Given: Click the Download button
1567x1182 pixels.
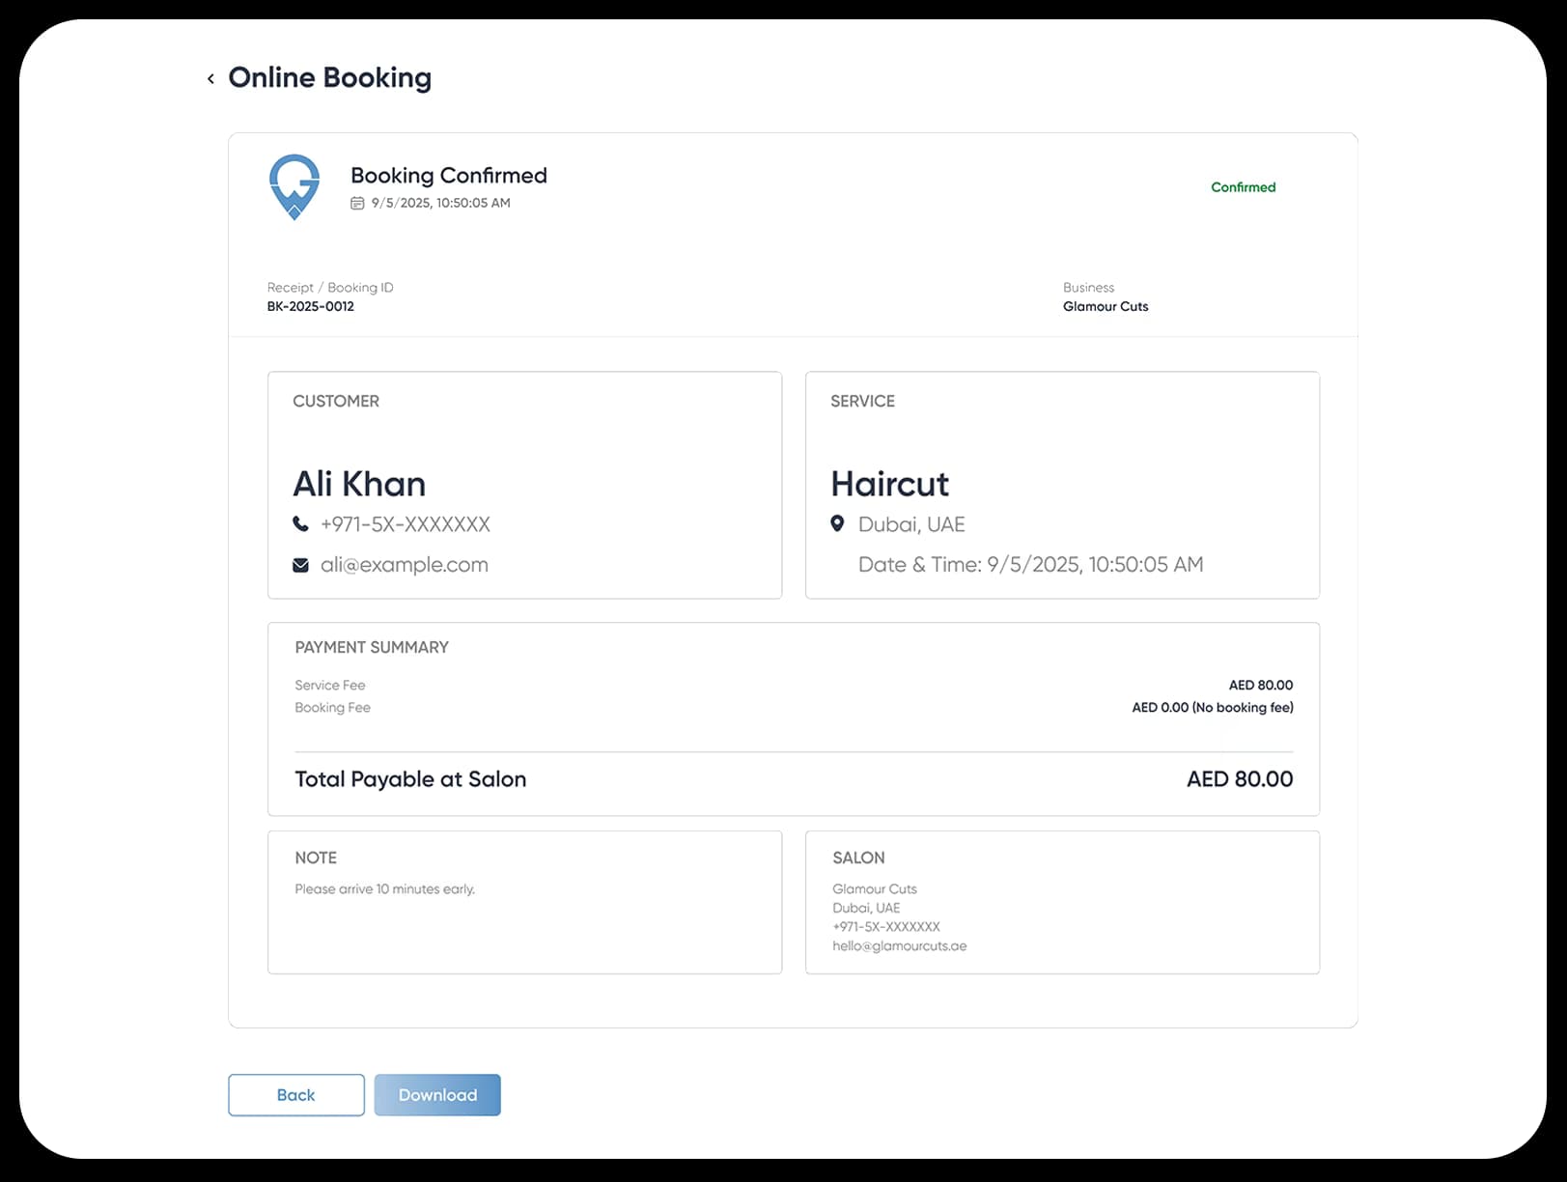Looking at the screenshot, I should 436,1094.
